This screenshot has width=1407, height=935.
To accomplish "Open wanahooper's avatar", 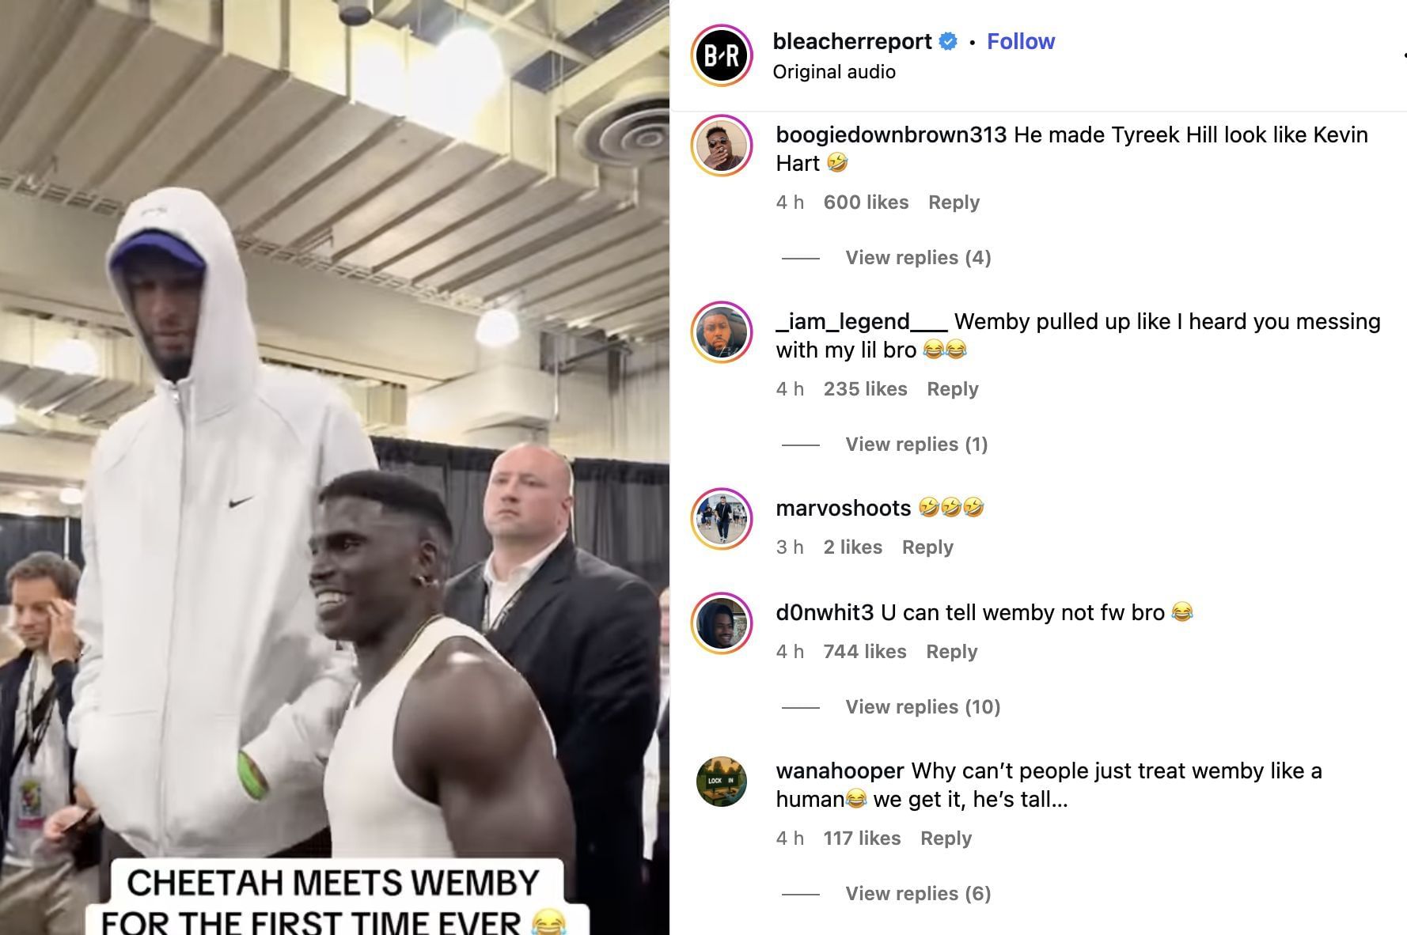I will click(x=721, y=782).
